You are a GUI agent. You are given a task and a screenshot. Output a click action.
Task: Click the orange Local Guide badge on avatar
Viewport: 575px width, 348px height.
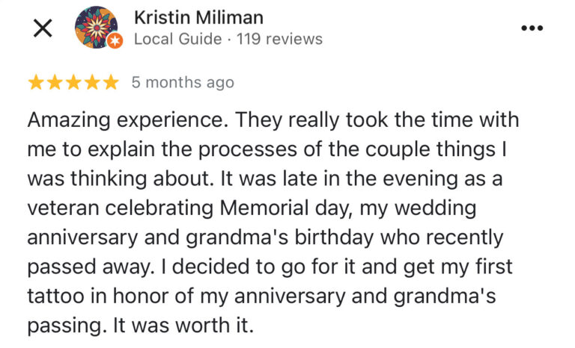115,42
